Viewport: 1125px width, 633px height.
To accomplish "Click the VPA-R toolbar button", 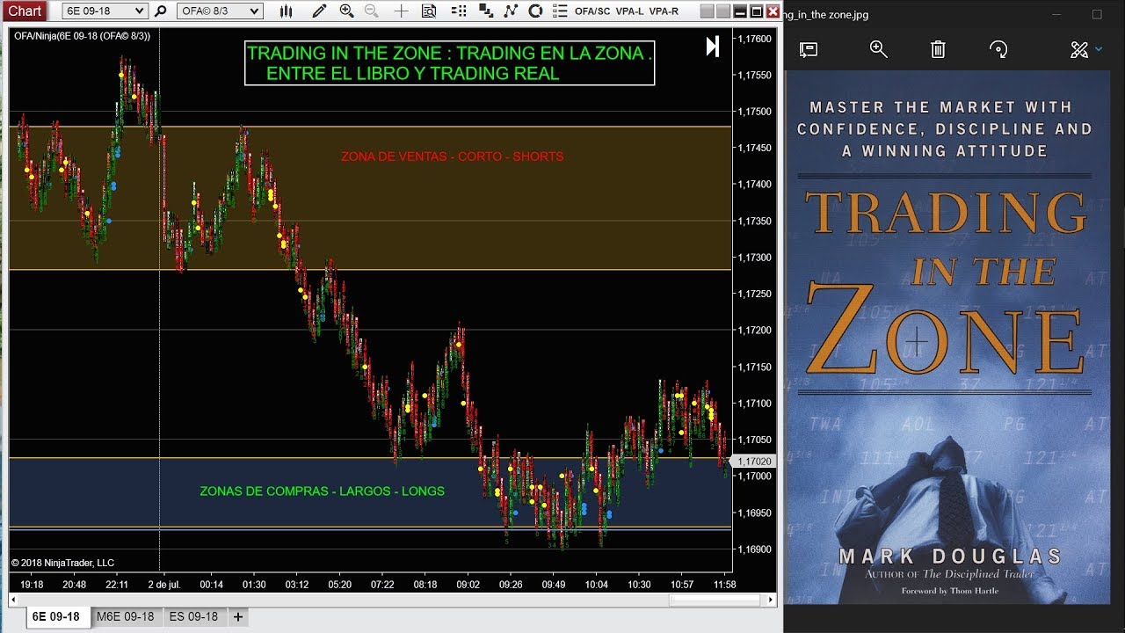I will [x=664, y=11].
